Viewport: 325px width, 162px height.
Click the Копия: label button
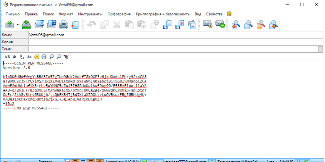click(x=14, y=42)
